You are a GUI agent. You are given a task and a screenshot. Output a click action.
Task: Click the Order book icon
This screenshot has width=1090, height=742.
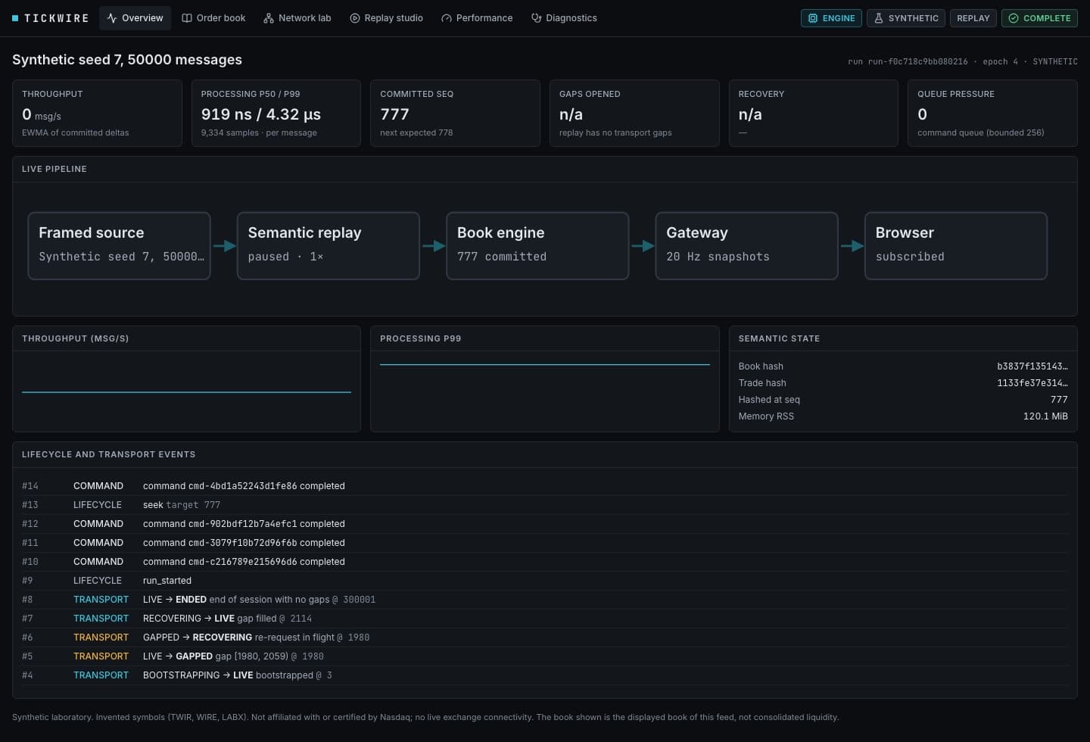[x=187, y=18]
